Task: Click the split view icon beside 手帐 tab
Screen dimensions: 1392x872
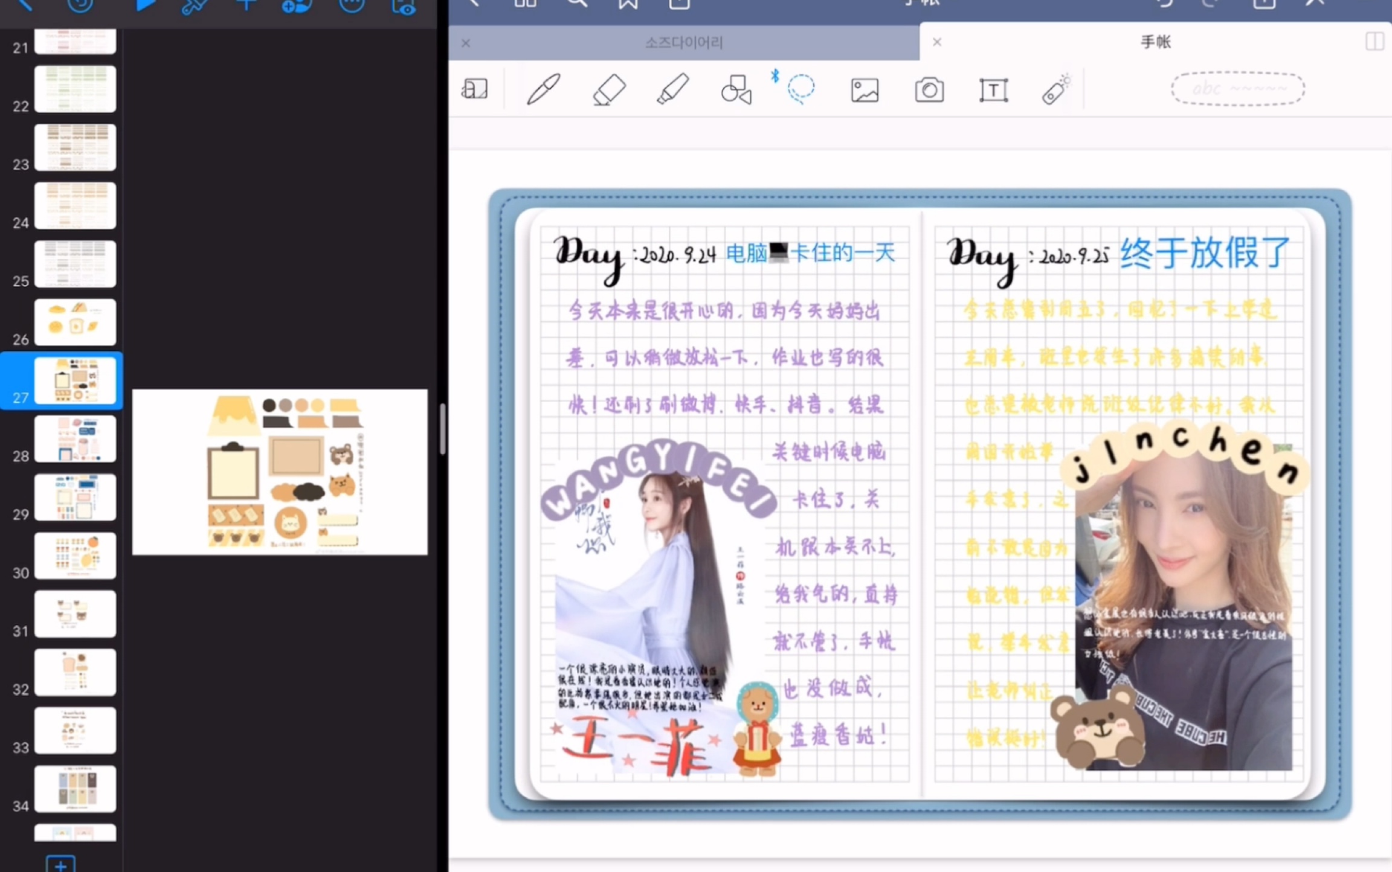Action: [1374, 42]
